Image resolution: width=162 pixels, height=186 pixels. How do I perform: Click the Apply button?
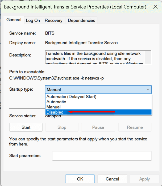(x=144, y=179)
